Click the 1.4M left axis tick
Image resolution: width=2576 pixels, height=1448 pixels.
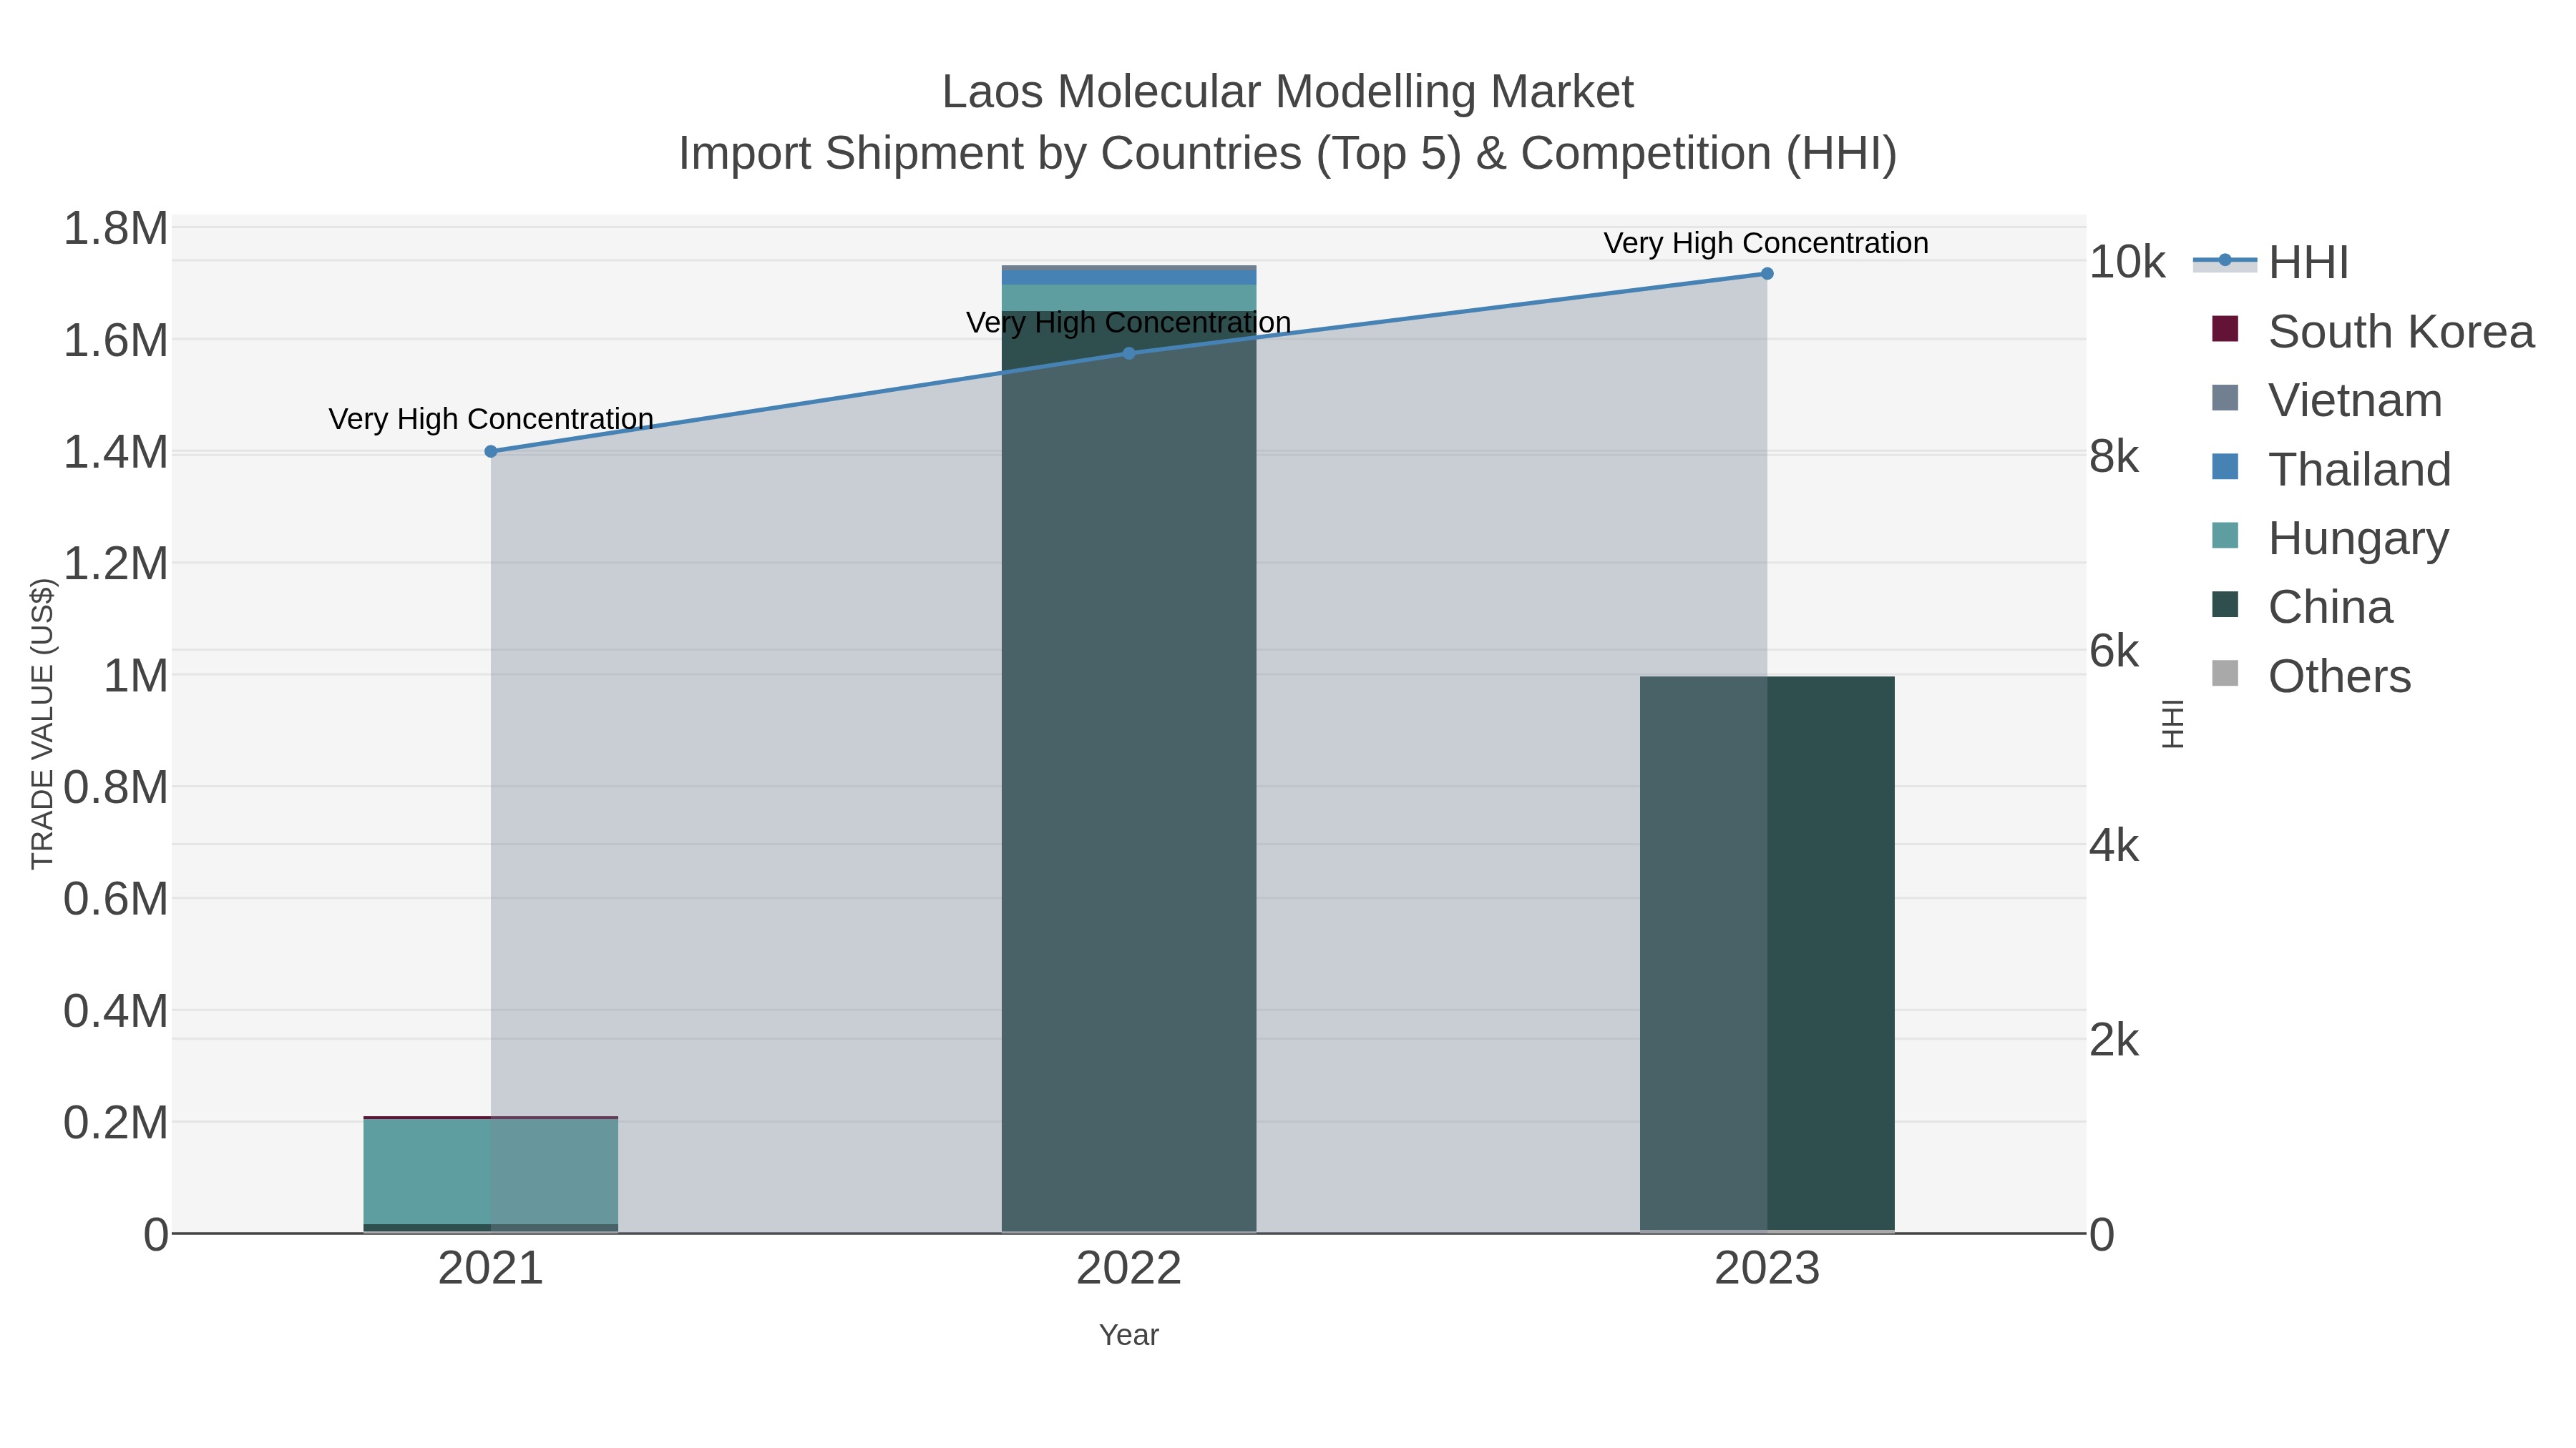click(x=116, y=453)
